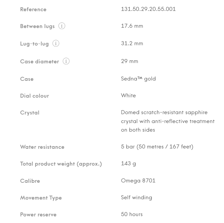Click the 143 g weight value
224x223 pixels.
click(128, 164)
